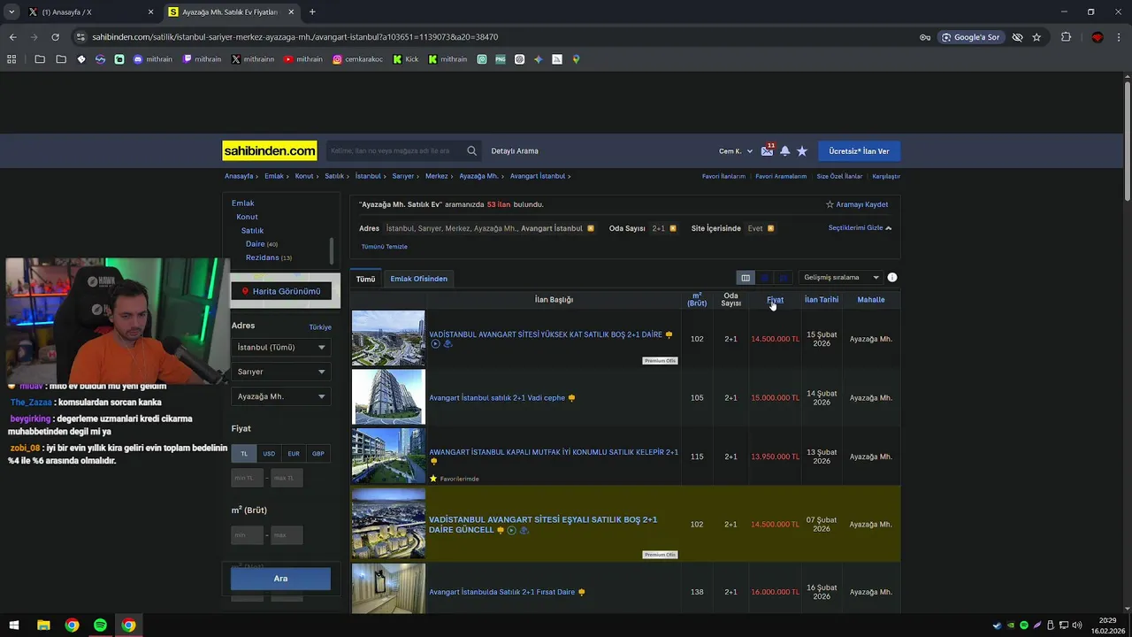This screenshot has width=1132, height=637.
Task: Open the İstanbul (Tümü) city dropdown
Action: [281, 347]
